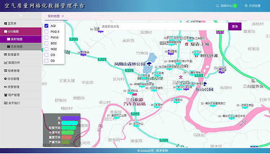The width and height of the screenshot is (270, 154).
Task: Close the 实时地图 tab
Action: coord(63,16)
